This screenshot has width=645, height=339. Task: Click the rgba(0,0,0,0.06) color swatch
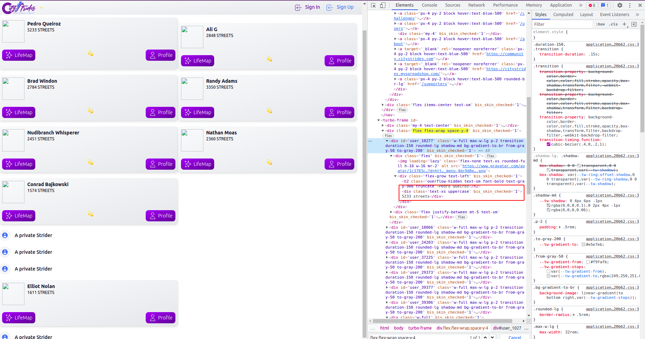549,210
